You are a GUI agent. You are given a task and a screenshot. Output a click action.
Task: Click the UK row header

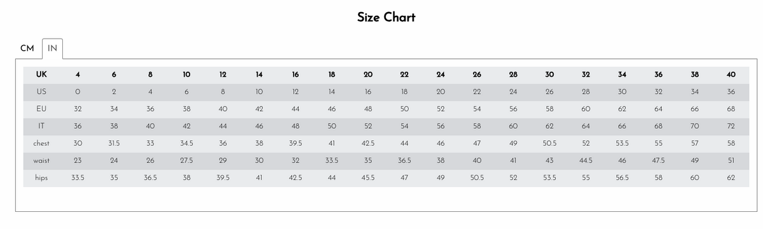[41, 74]
